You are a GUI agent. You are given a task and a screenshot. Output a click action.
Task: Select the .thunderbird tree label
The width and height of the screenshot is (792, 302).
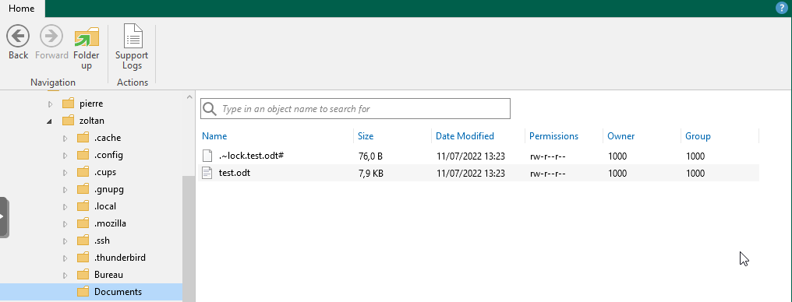click(x=120, y=258)
